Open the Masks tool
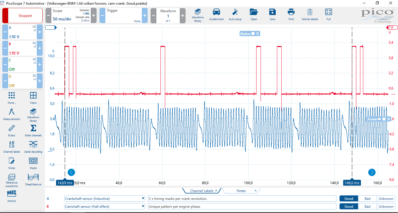 [x=33, y=163]
